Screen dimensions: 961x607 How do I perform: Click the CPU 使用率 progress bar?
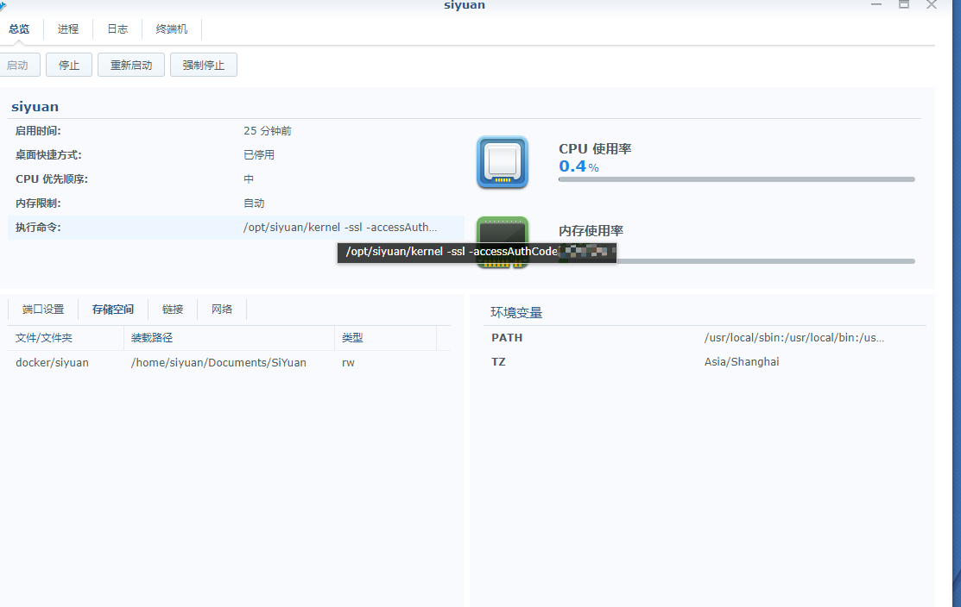click(x=737, y=179)
